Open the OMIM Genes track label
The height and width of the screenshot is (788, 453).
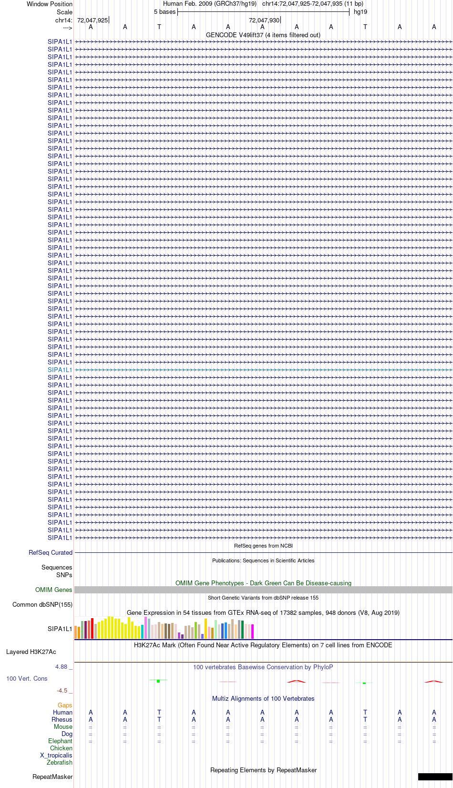click(x=54, y=590)
